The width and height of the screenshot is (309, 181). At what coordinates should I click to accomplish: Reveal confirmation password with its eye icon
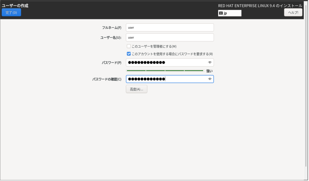210,79
